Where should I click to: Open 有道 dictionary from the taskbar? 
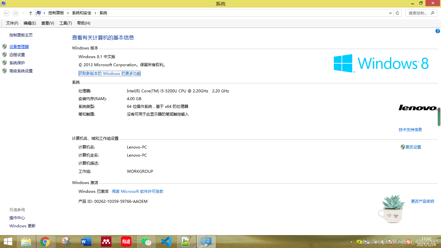(x=126, y=242)
